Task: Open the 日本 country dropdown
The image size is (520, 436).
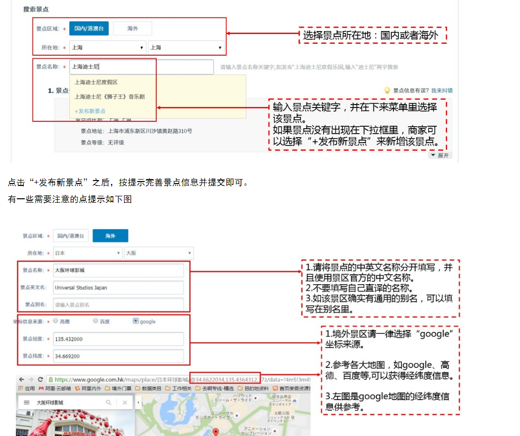Action: pos(87,253)
